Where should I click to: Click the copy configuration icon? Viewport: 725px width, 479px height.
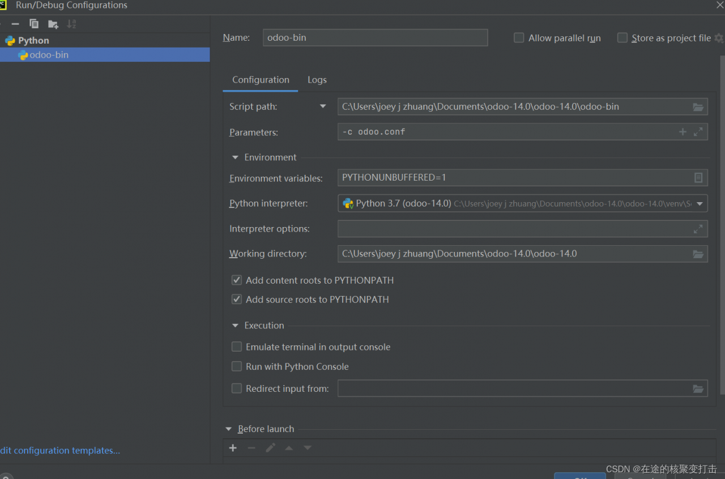tap(34, 24)
